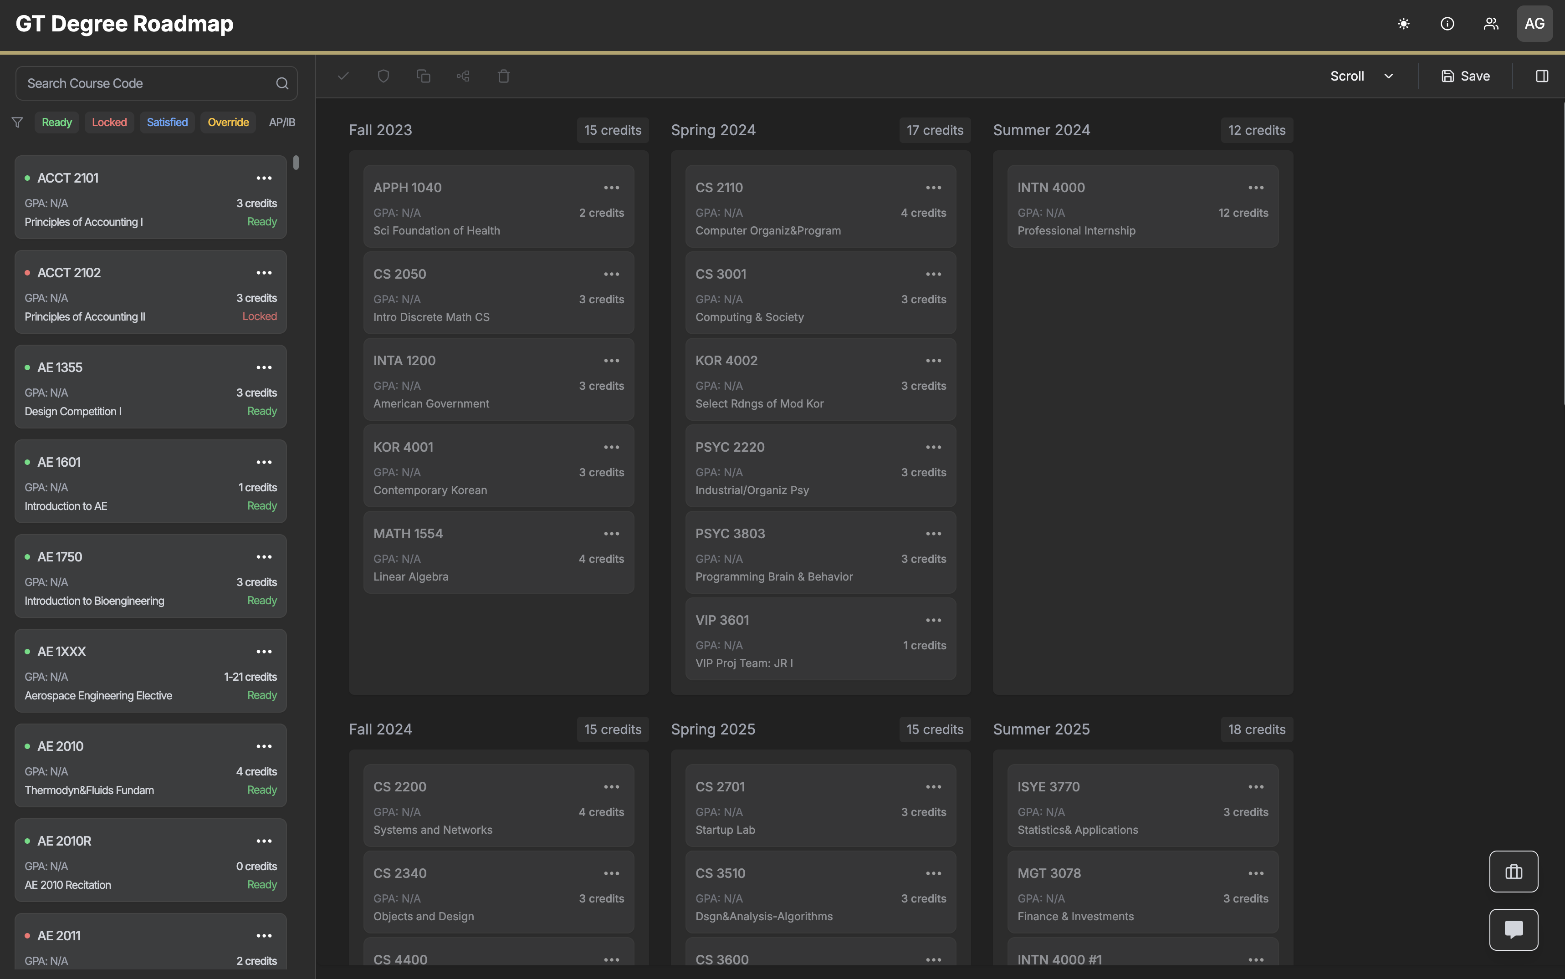The width and height of the screenshot is (1565, 979).
Task: Click the duplicate copy icon in toolbar
Action: 424,76
